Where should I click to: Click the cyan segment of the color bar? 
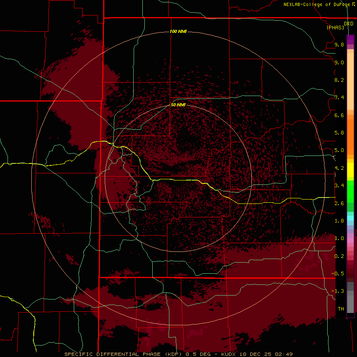pos(350,218)
